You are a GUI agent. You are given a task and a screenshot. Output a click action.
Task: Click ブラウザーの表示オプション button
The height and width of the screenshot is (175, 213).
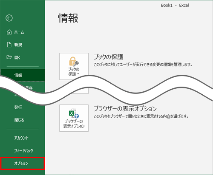[x=74, y=118]
